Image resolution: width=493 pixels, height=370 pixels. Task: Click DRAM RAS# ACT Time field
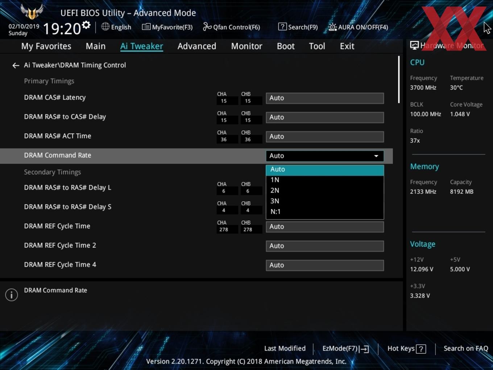point(325,136)
